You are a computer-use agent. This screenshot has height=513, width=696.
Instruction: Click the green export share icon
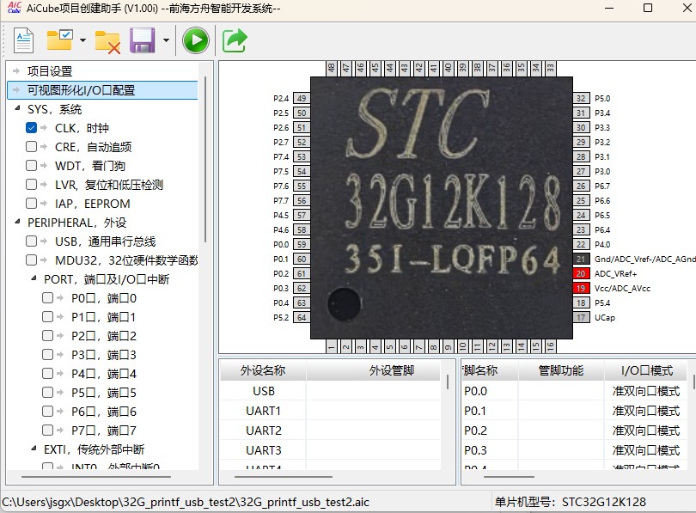[x=235, y=40]
